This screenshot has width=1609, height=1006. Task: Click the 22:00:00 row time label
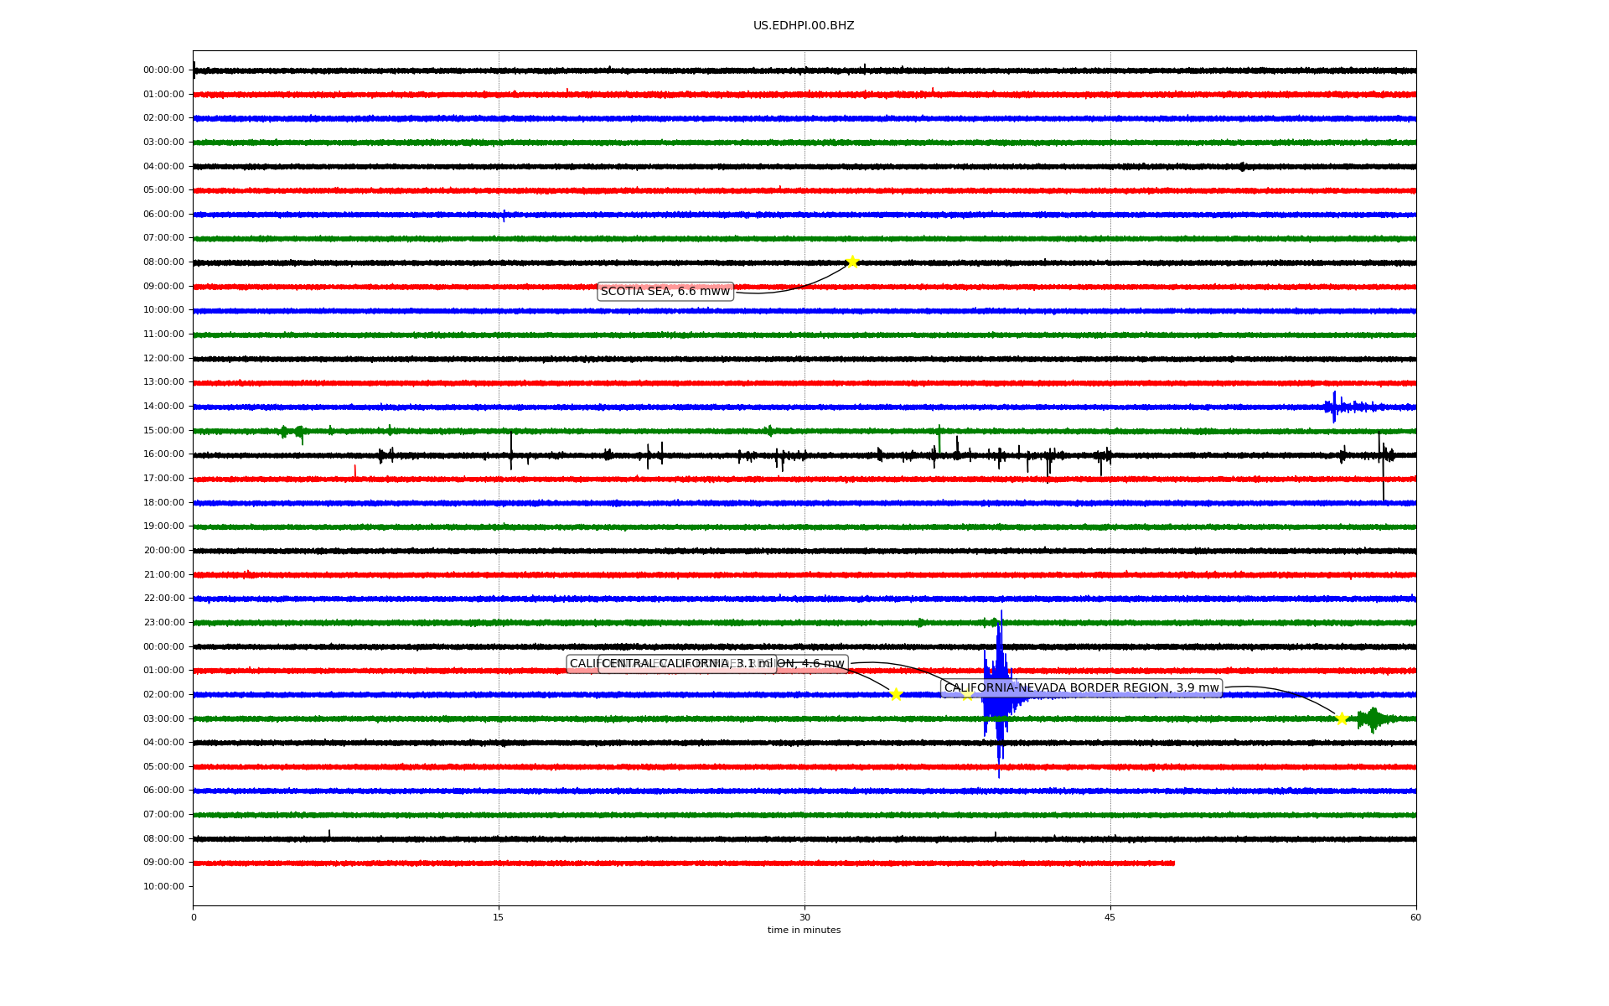point(163,599)
